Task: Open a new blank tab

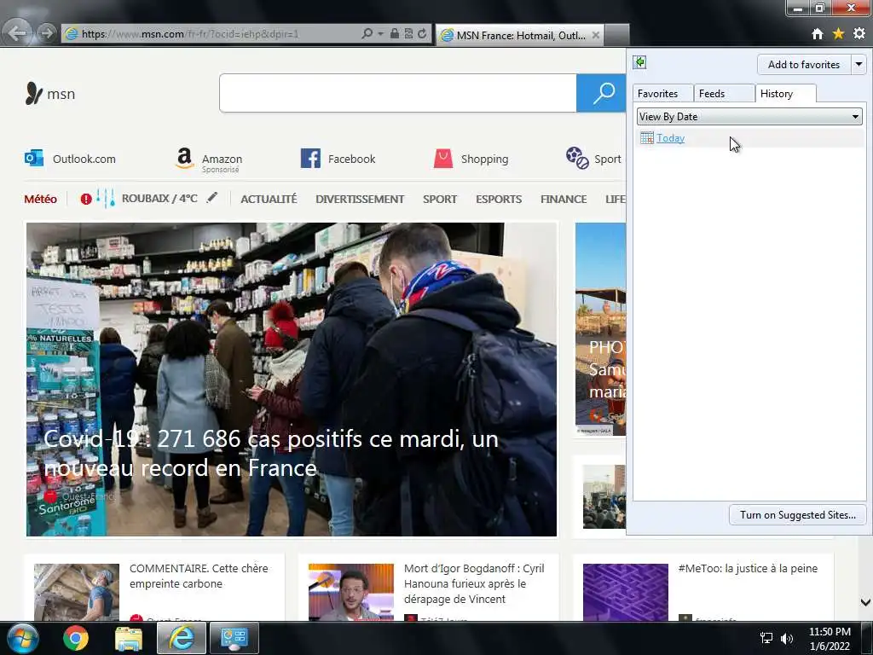Action: pyautogui.click(x=617, y=35)
